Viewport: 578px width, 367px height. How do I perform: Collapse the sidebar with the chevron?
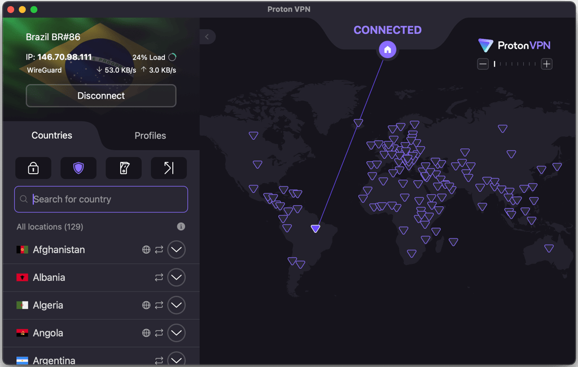click(x=207, y=37)
